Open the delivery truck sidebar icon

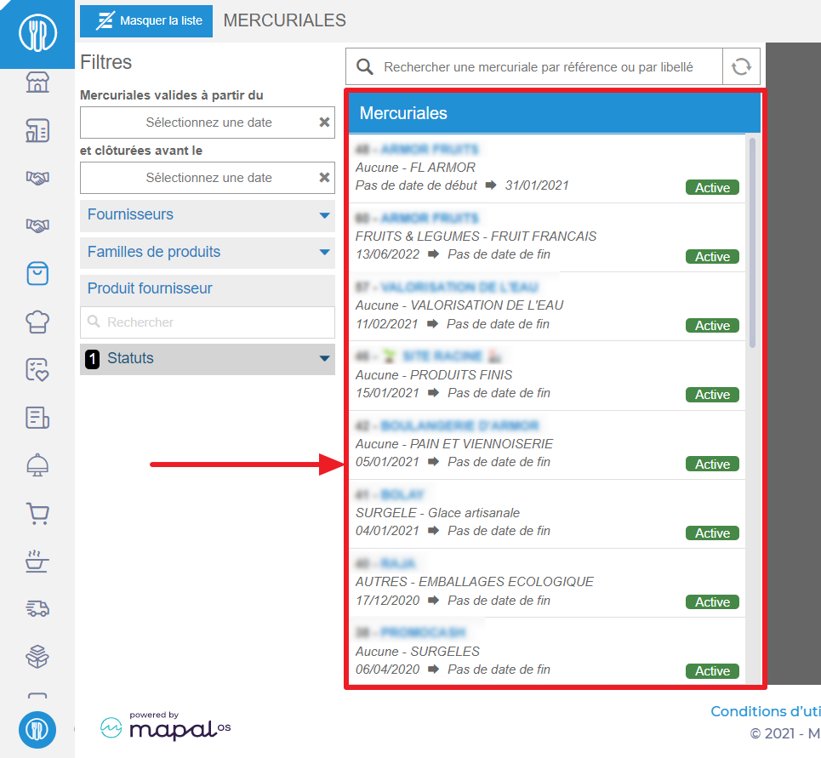(37, 608)
